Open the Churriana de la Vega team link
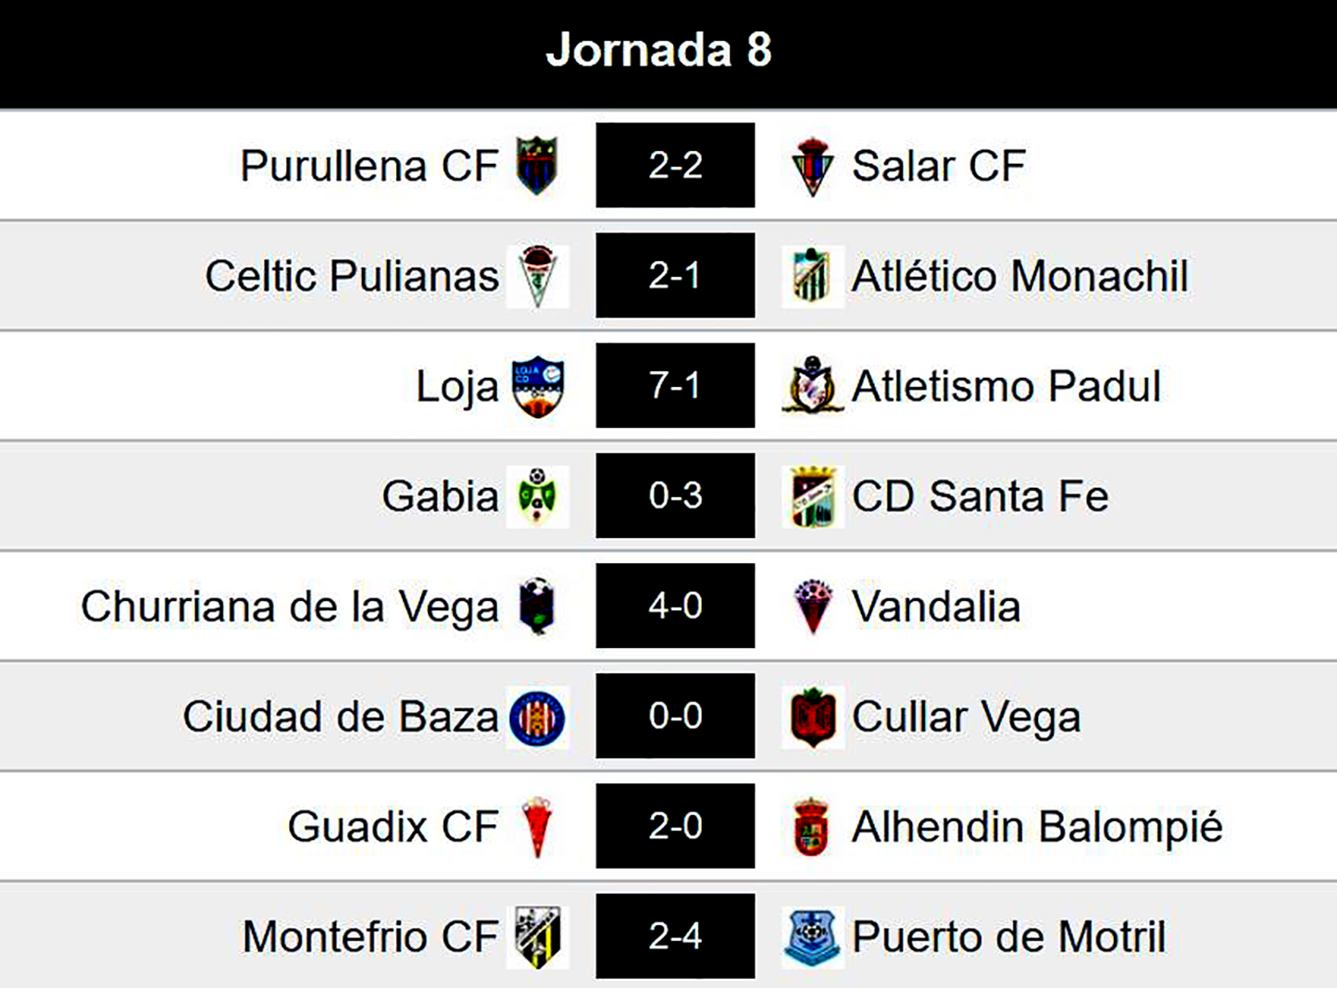1337x988 pixels. [x=290, y=607]
